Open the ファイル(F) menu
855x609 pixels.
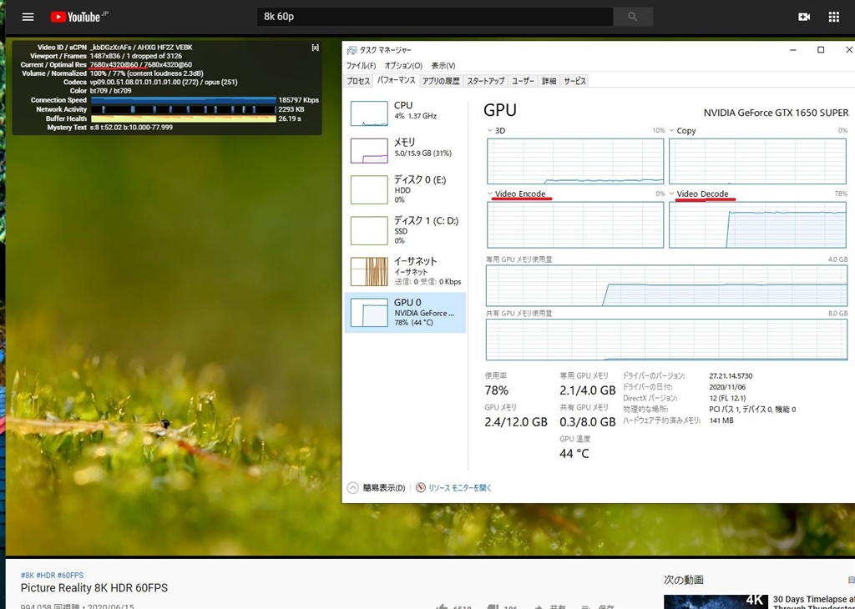tap(361, 65)
